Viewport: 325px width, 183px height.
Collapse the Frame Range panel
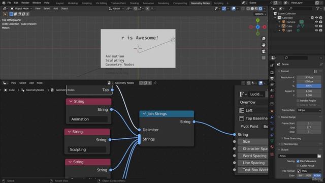pyautogui.click(x=279, y=117)
